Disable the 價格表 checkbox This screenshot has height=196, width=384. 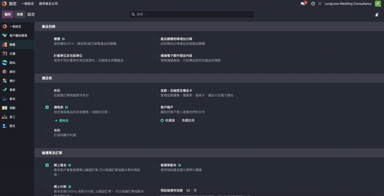click(47, 107)
